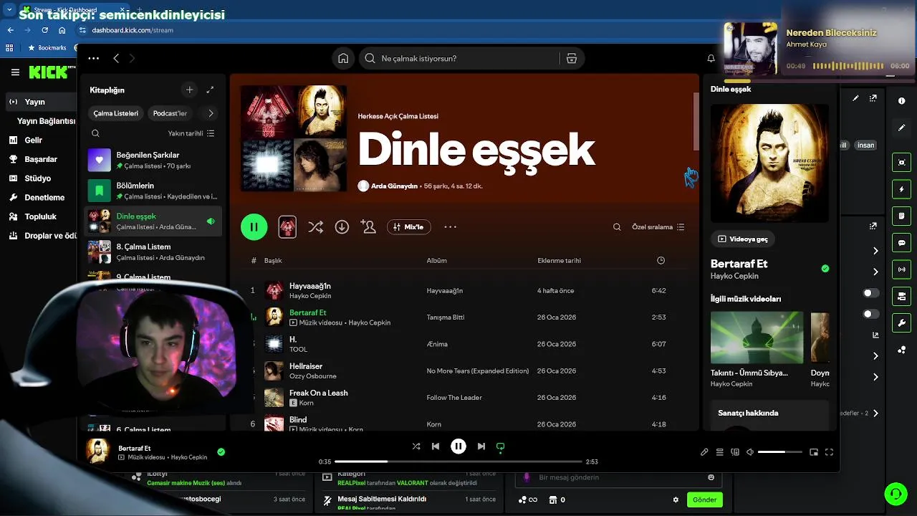Open Arda Günaydın profile link
The height and width of the screenshot is (516, 917).
[394, 186]
